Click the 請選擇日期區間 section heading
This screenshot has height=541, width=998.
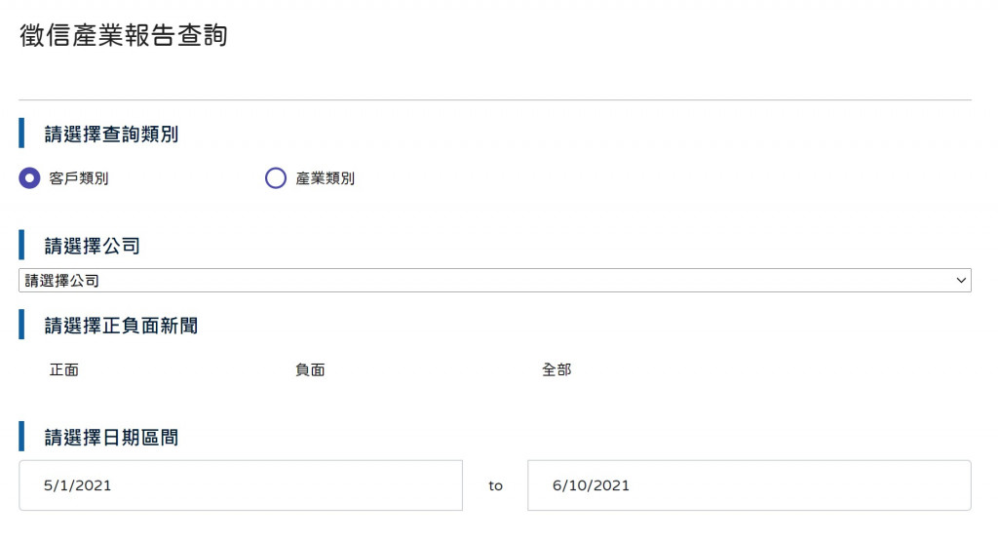click(x=111, y=438)
